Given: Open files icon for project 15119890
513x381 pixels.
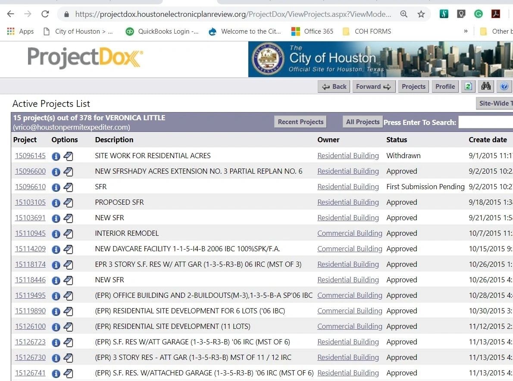Looking at the screenshot, I should click(x=68, y=311).
